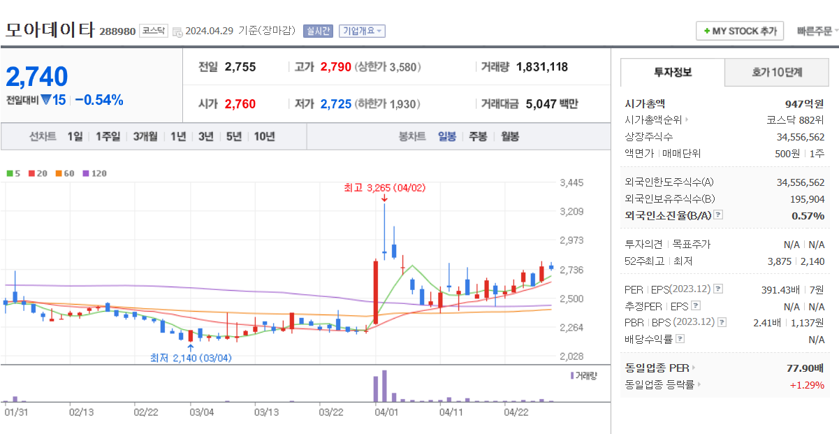Click the 실시간 badge button
The image size is (839, 434).
click(x=318, y=31)
